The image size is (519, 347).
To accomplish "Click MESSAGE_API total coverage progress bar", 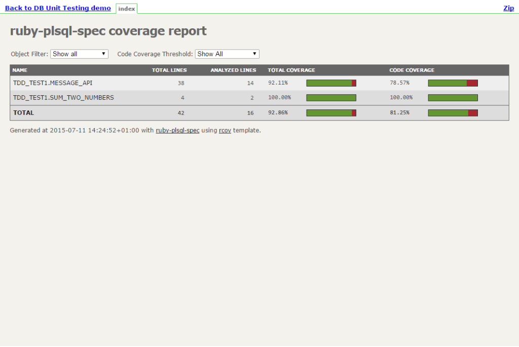I will point(331,83).
